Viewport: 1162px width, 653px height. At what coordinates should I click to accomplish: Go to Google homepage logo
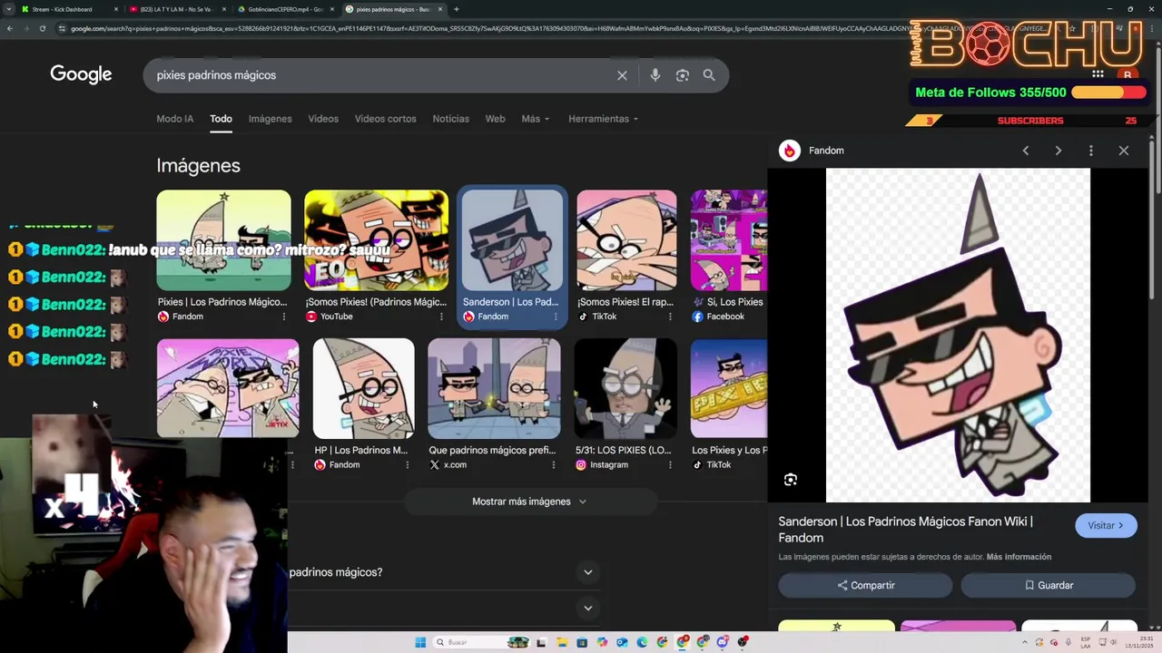81,74
